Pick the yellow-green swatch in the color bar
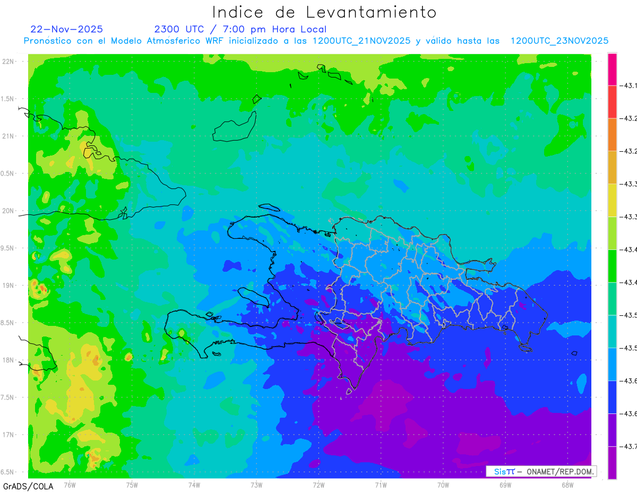This screenshot has height=492, width=637. pos(612,233)
